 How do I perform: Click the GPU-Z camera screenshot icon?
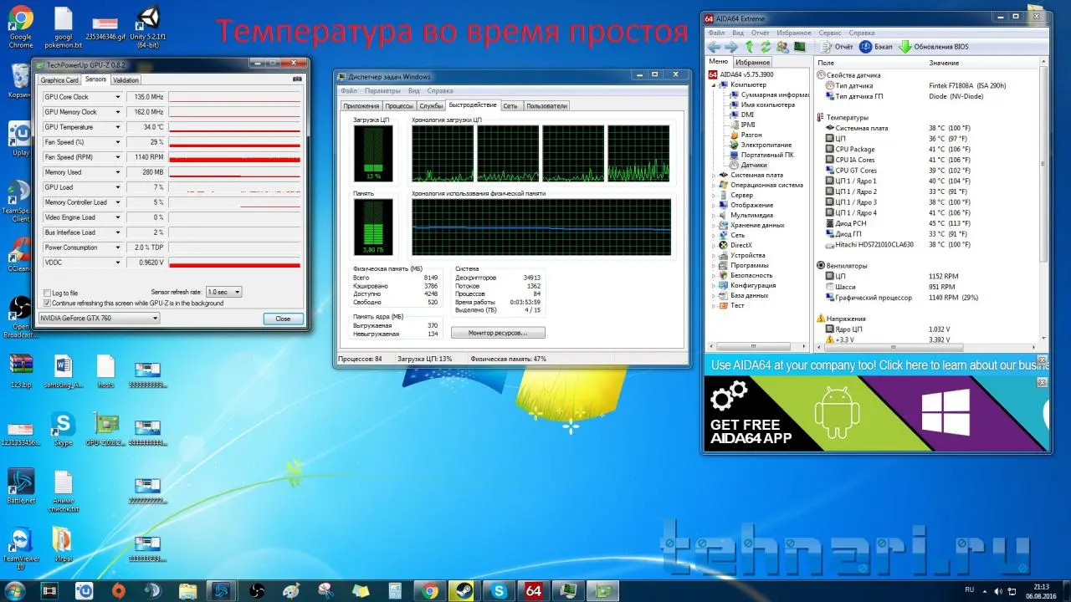pos(296,79)
